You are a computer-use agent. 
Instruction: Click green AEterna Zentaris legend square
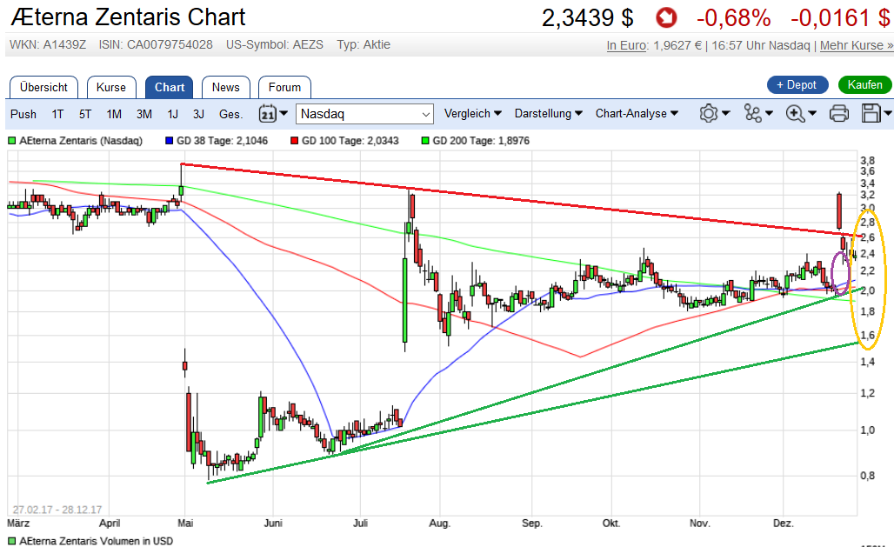point(12,140)
